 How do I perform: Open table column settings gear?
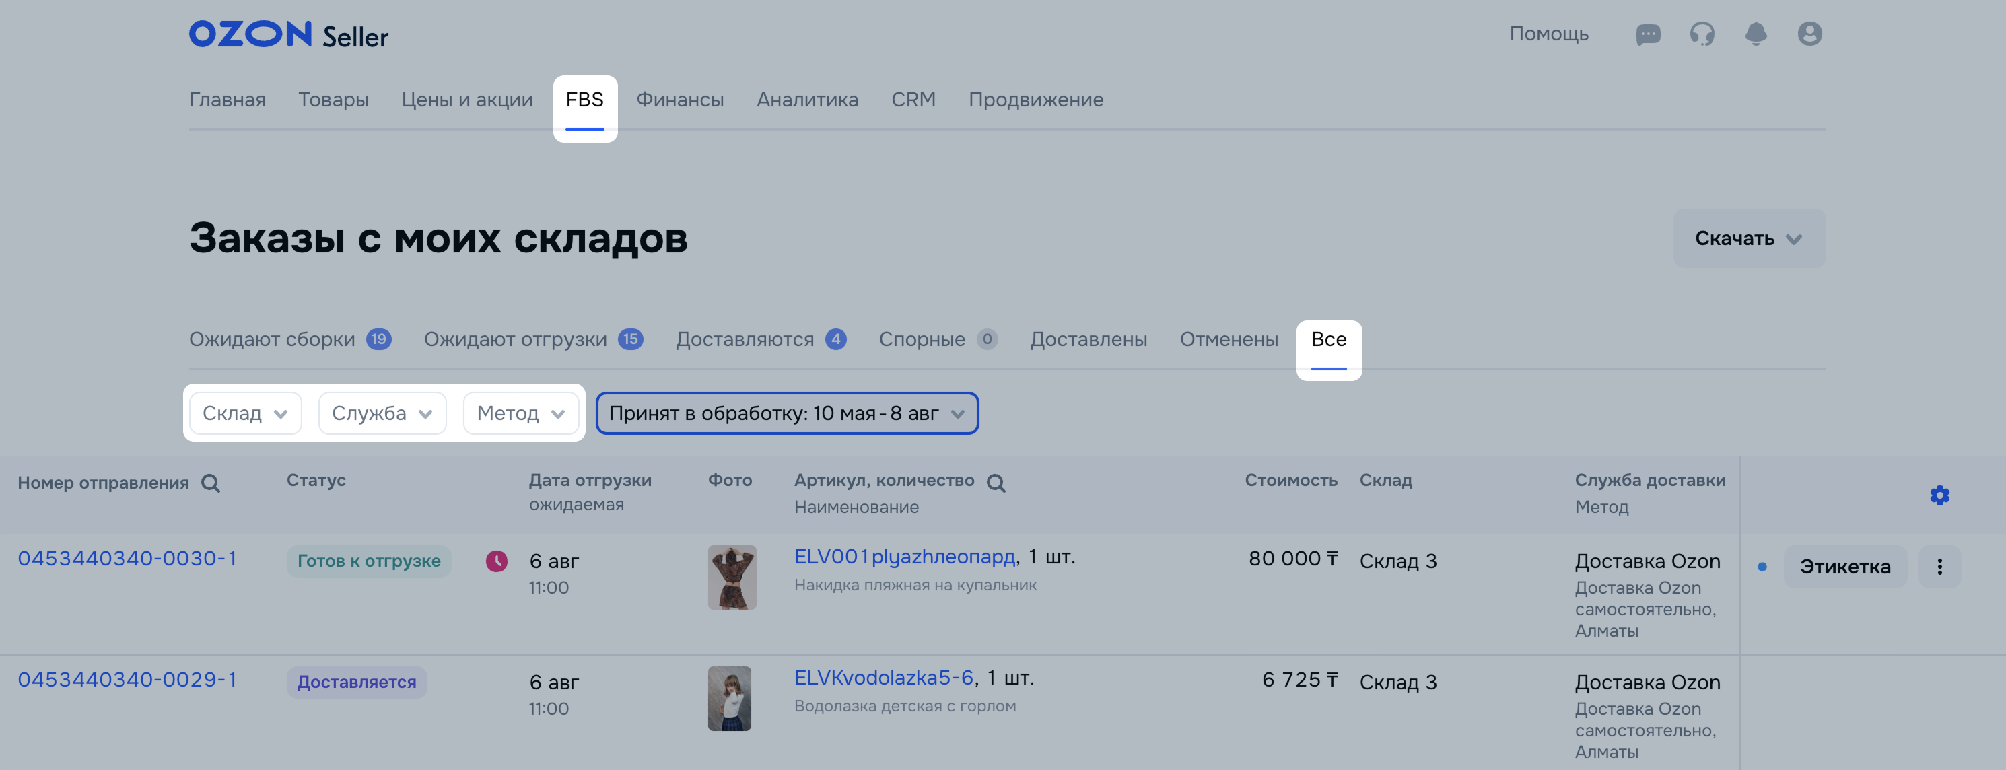click(1939, 495)
